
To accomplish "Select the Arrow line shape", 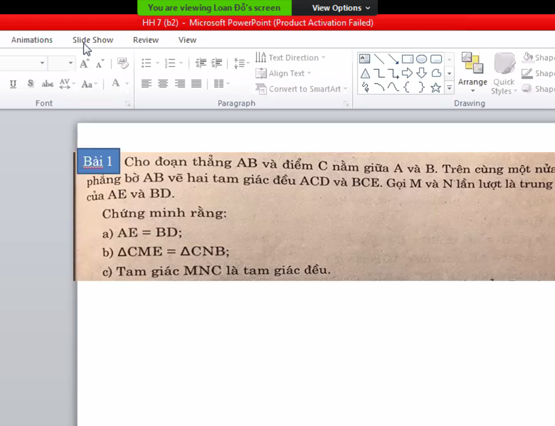I will [x=393, y=59].
